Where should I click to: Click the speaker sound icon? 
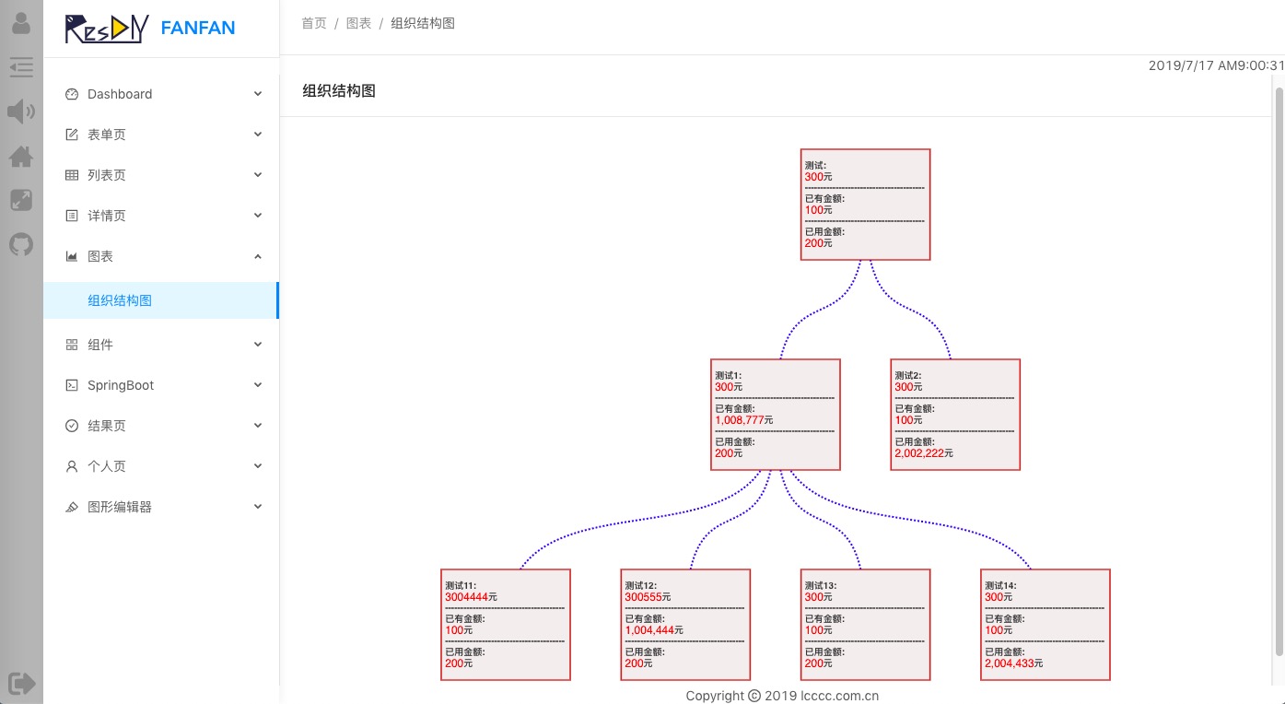(20, 111)
